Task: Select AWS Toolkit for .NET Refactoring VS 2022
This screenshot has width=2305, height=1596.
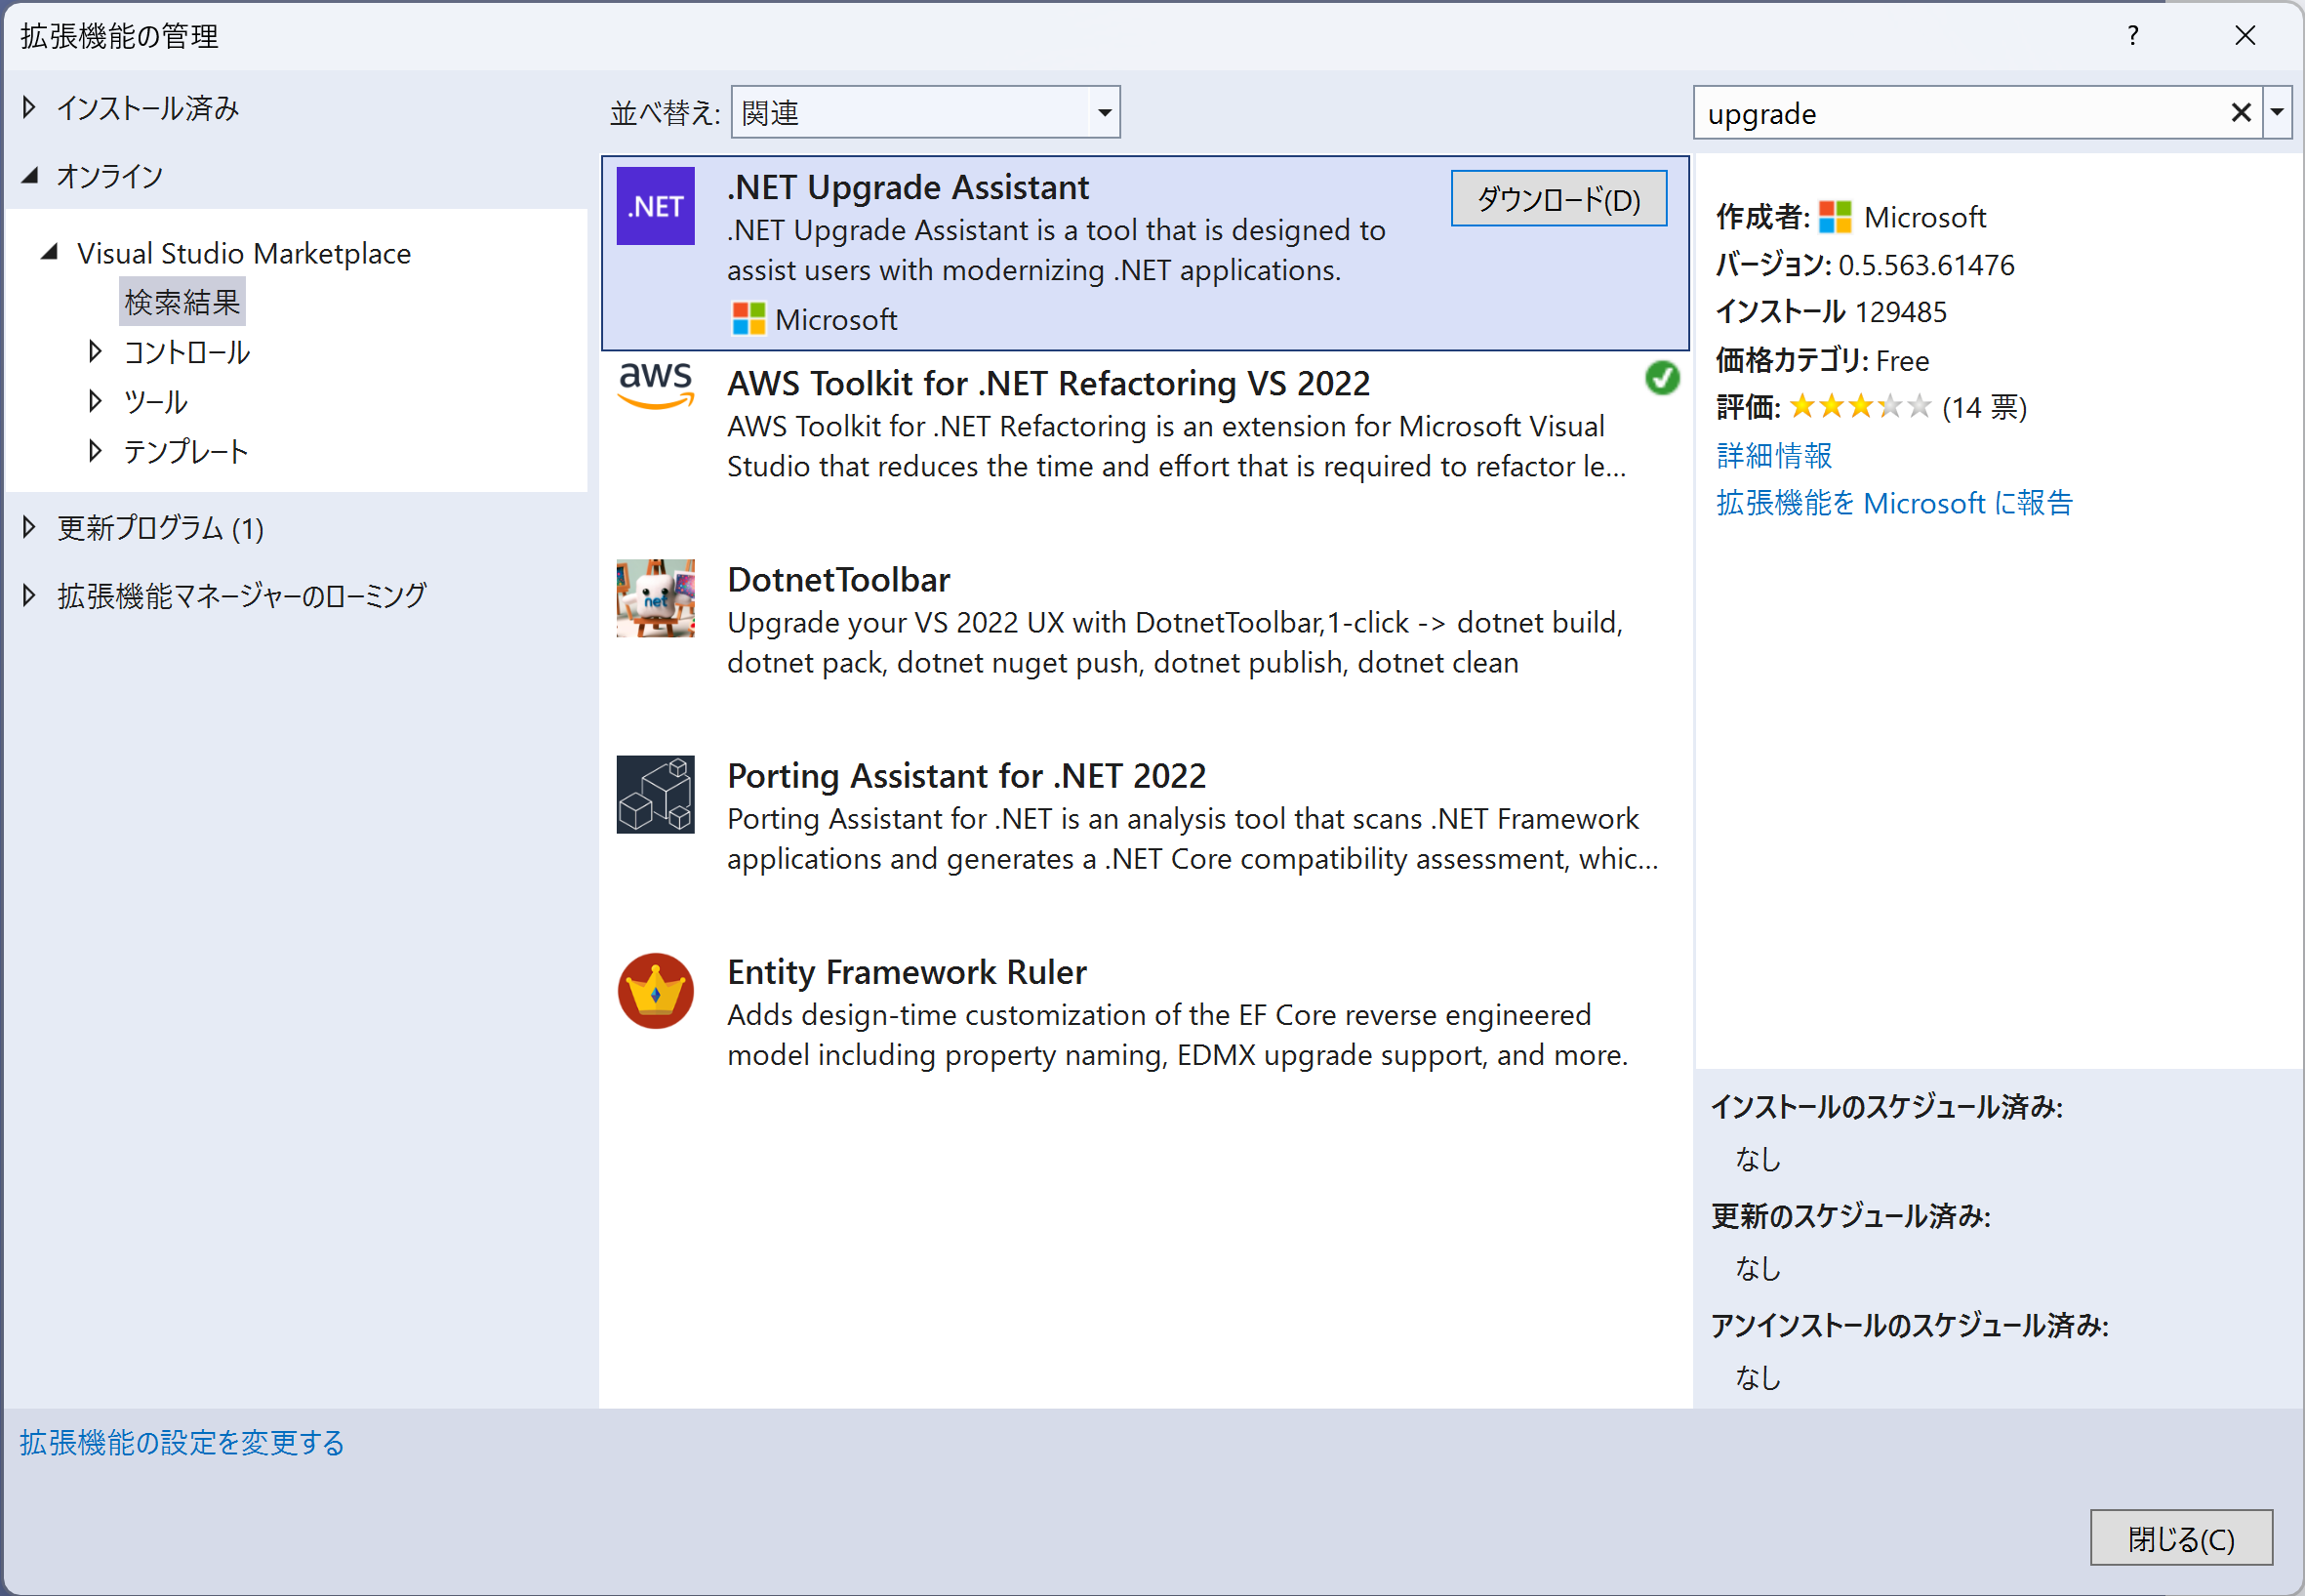Action: click(x=1048, y=383)
